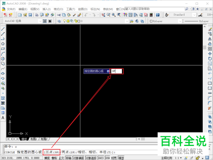Choose the multiline Text tool (A)
This screenshot has width=213, height=160.
3,118
